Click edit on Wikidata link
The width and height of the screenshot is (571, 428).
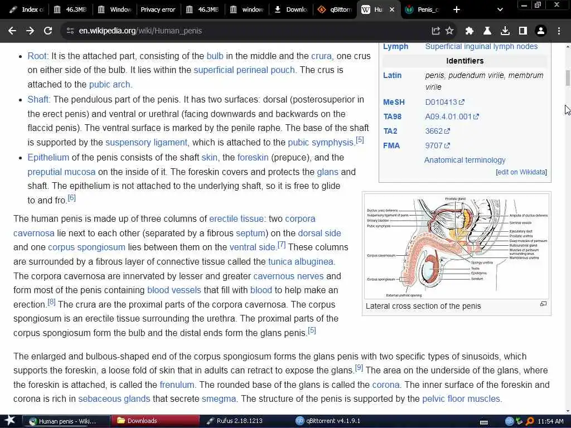tap(521, 172)
